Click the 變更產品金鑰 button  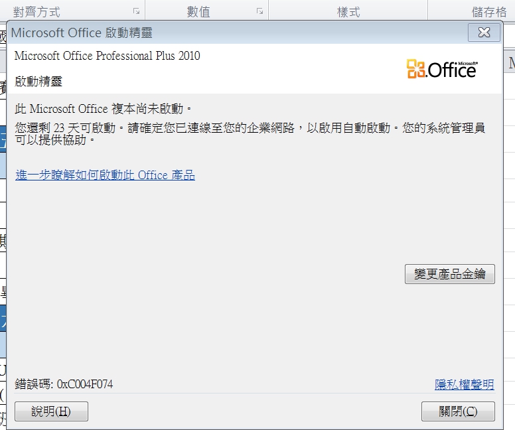[x=450, y=273]
